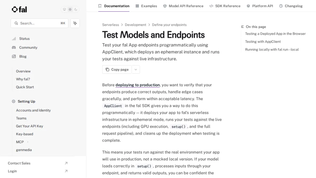Click Define your endpoints breadcrumb
Viewport: 316px width, 178px height.
(x=169, y=25)
